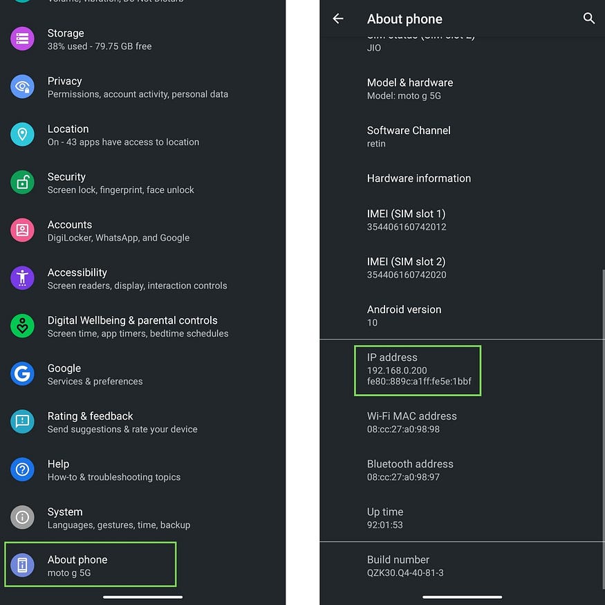Image resolution: width=605 pixels, height=605 pixels.
Task: Open Accessibility settings entry
Action: point(142,278)
